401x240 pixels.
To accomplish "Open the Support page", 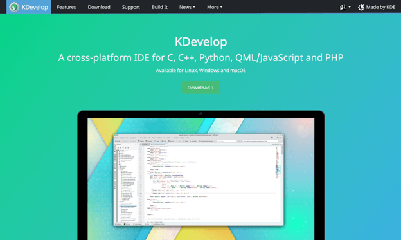I will pyautogui.click(x=130, y=7).
